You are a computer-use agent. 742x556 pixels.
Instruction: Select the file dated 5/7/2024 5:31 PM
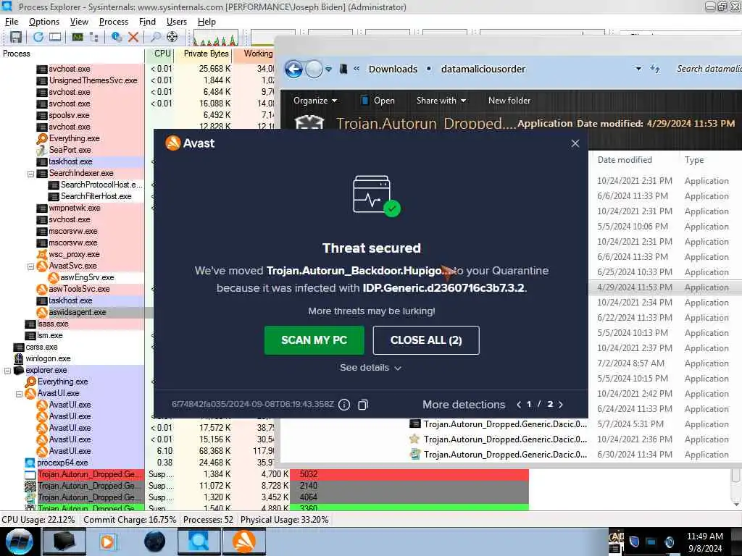pyautogui.click(x=574, y=424)
